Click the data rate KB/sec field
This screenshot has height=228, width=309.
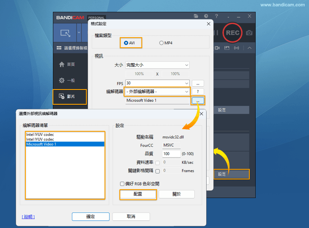pos(171,163)
